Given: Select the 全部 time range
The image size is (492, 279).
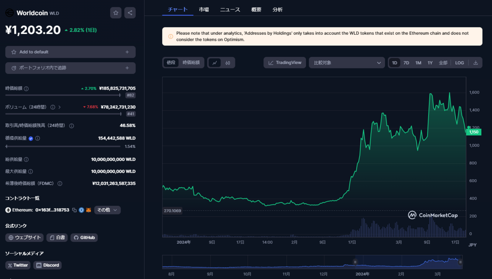Looking at the screenshot, I should pos(443,63).
